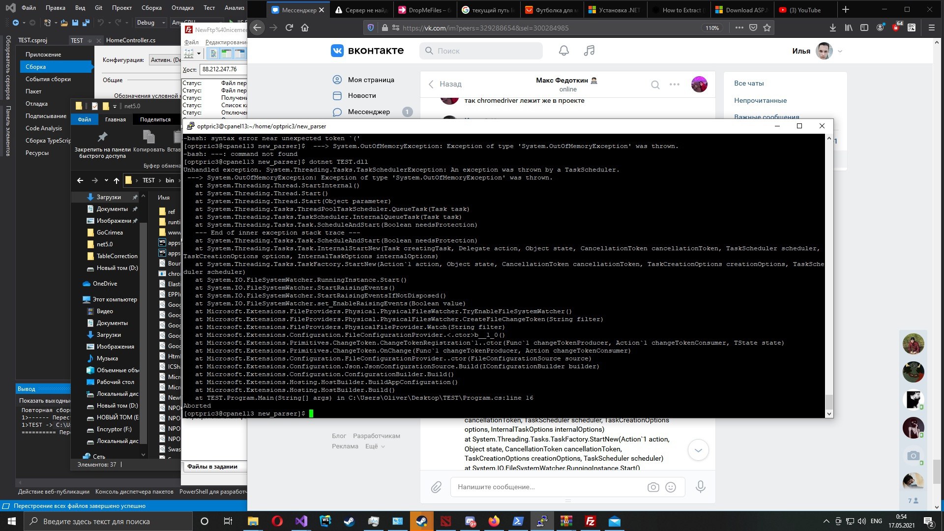Open the emoji smiley picker

point(671,487)
